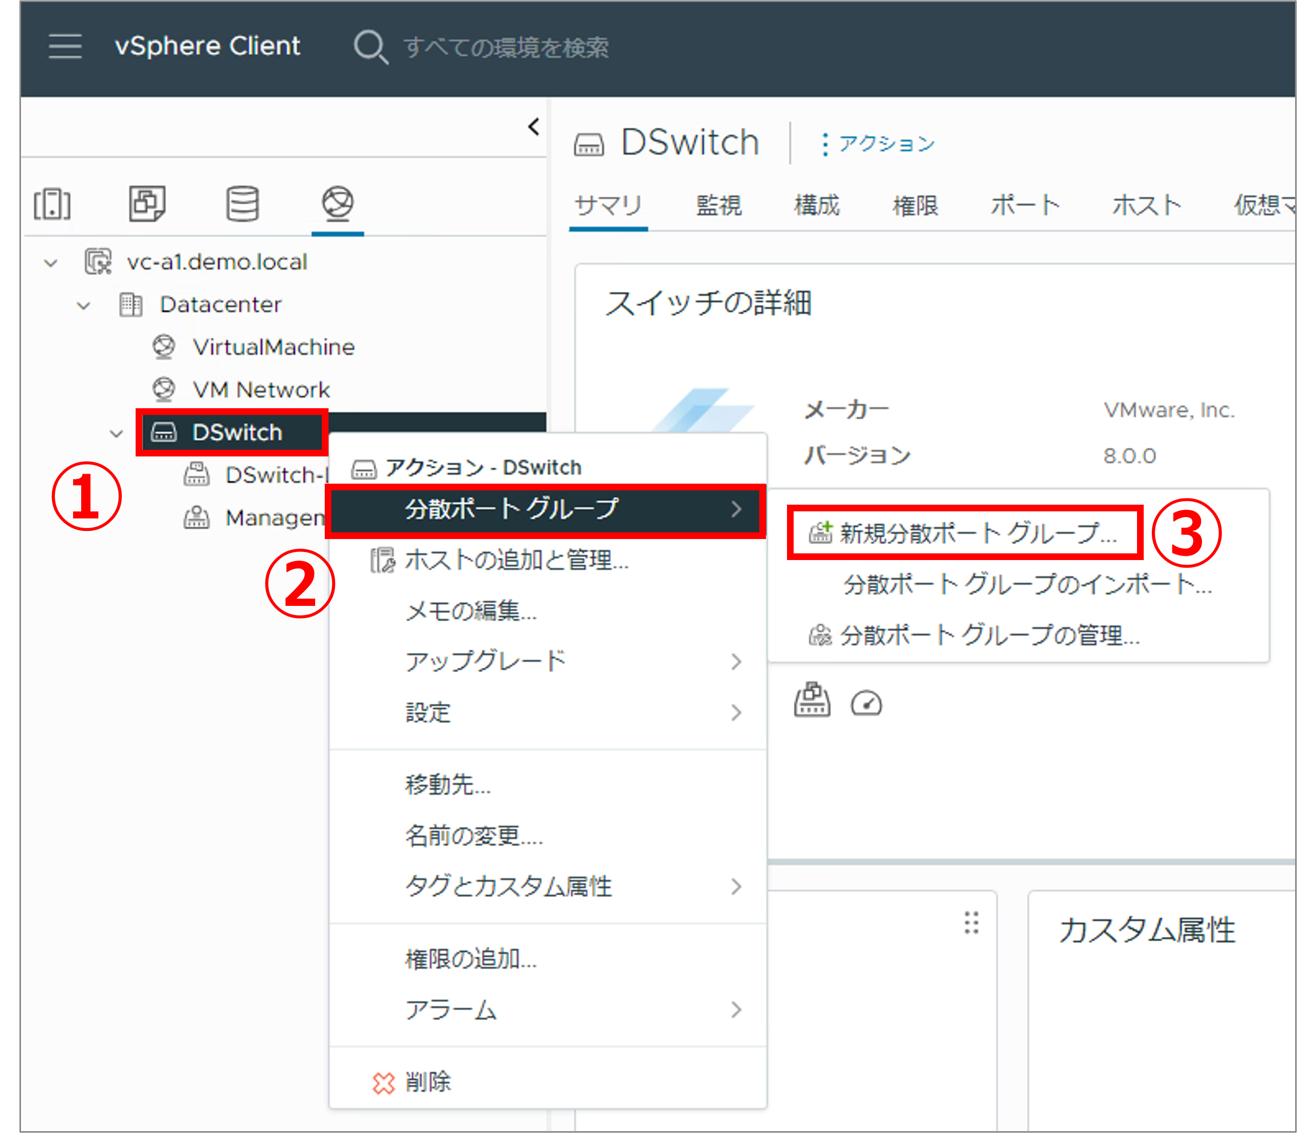
Task: Select VM Network in inventory tree
Action: [261, 390]
